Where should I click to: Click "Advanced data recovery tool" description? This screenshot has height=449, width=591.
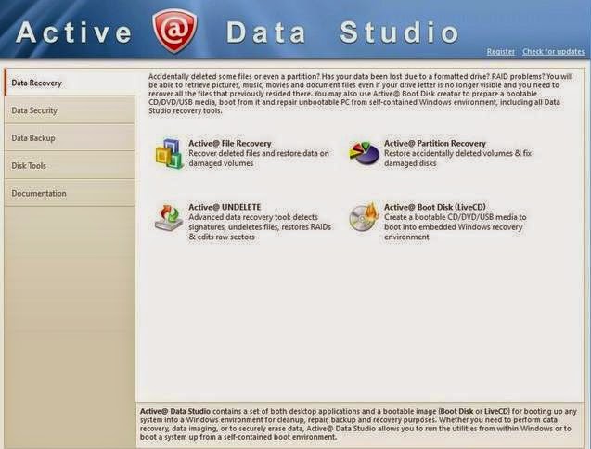click(260, 227)
